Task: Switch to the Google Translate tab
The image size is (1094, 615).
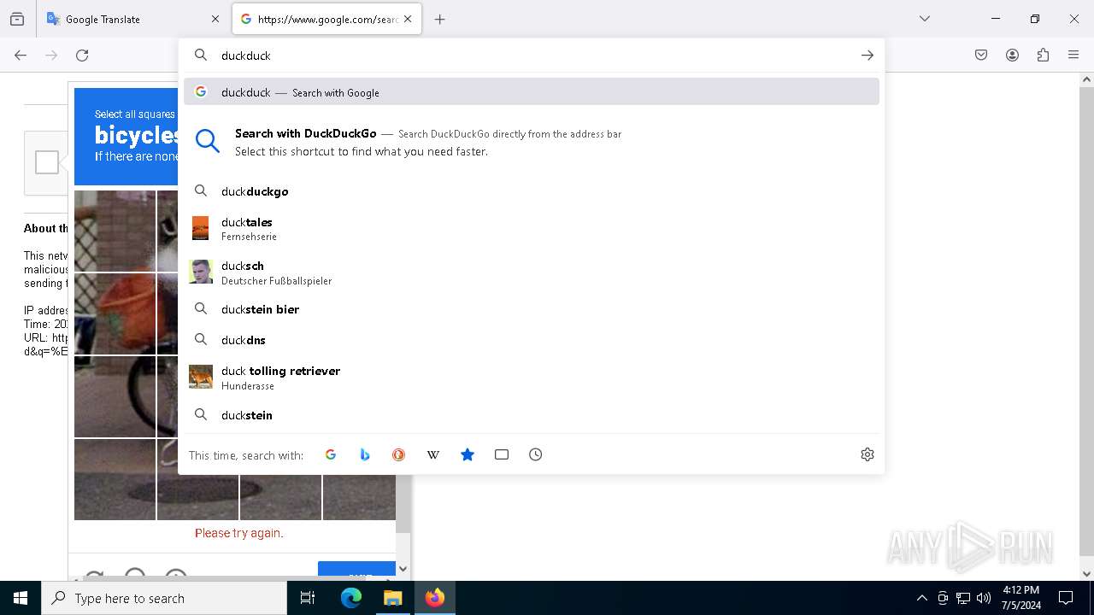Action: tap(133, 19)
